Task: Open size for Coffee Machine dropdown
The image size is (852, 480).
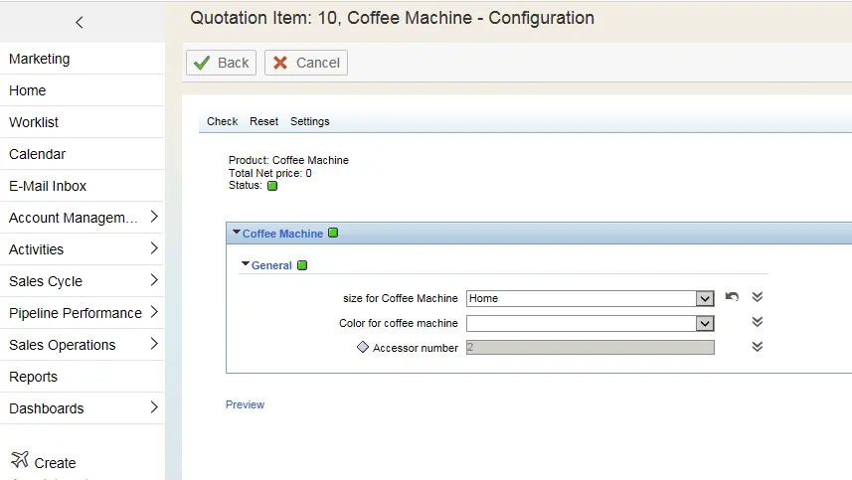Action: 704,298
